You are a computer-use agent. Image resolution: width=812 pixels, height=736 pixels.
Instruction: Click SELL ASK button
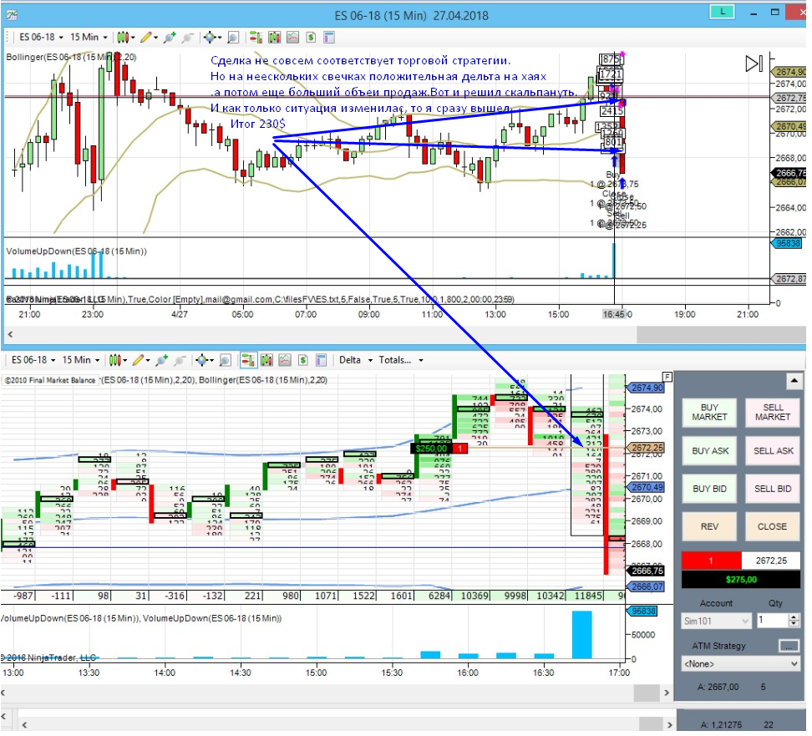point(773,451)
